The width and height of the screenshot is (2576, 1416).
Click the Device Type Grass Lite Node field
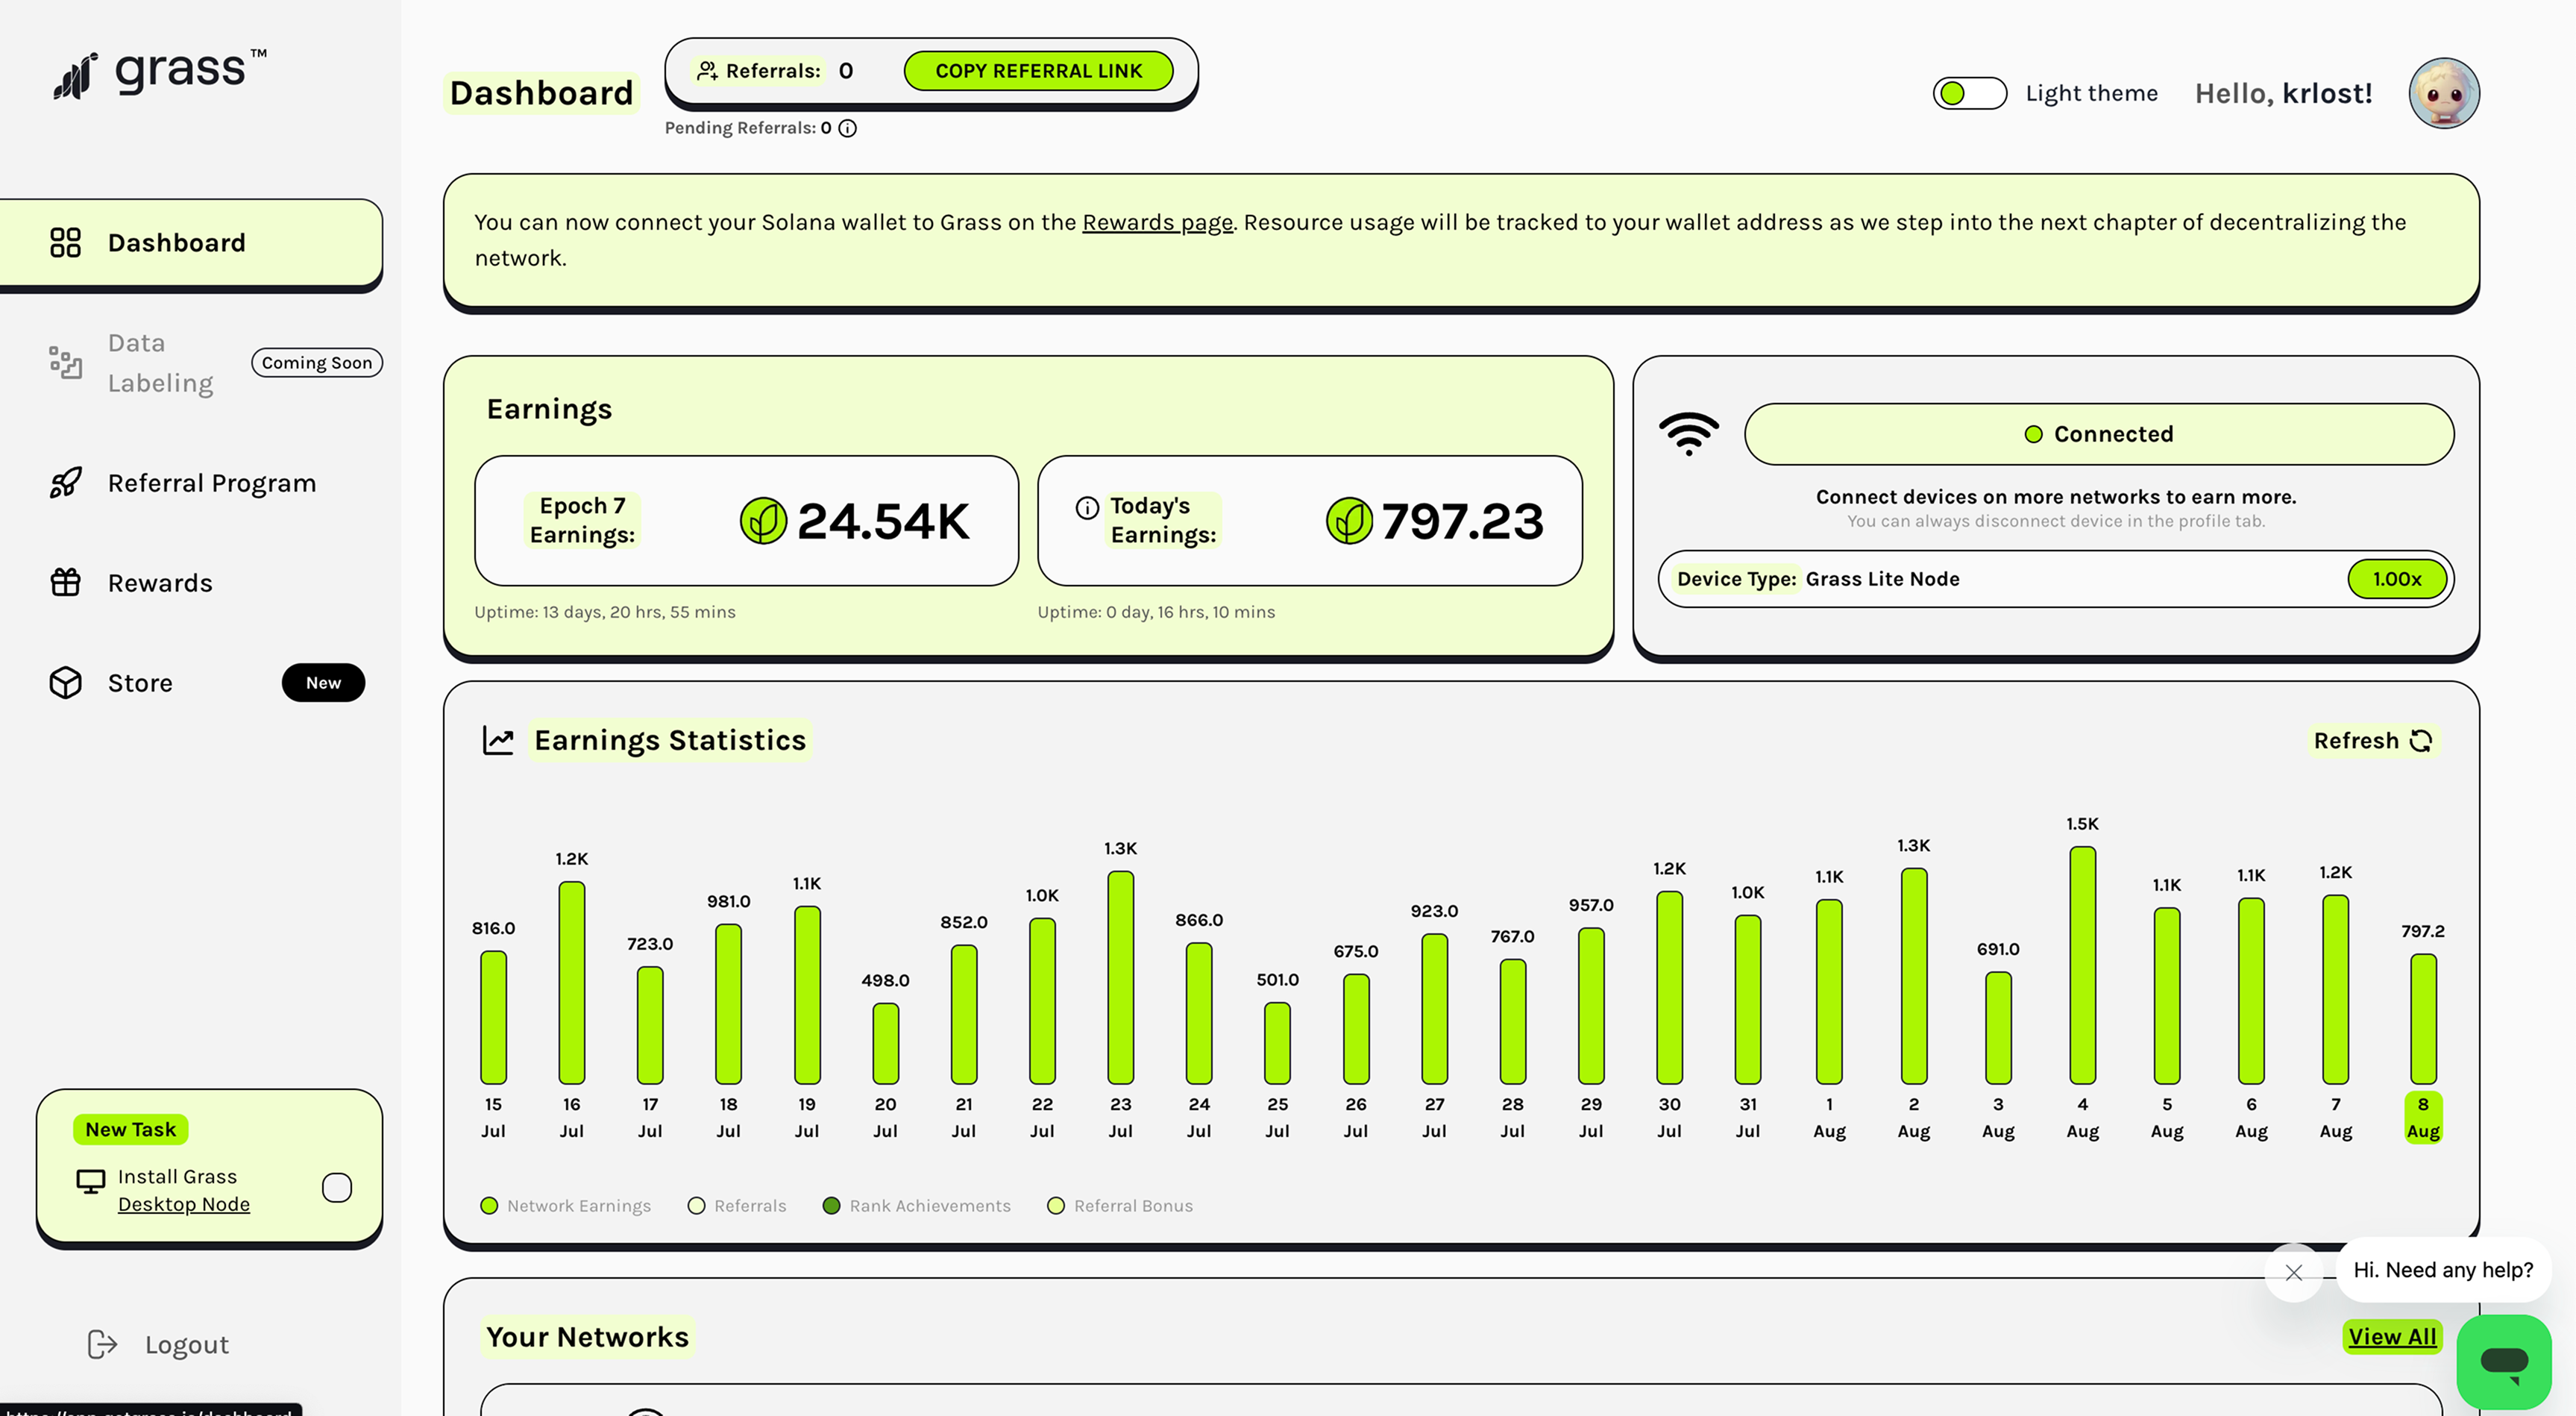tap(2055, 579)
